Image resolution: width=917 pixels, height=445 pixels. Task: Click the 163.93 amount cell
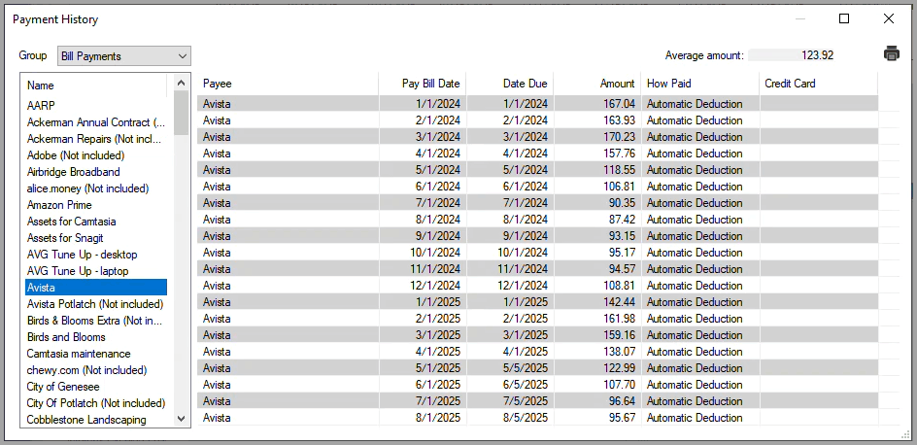[x=597, y=120]
